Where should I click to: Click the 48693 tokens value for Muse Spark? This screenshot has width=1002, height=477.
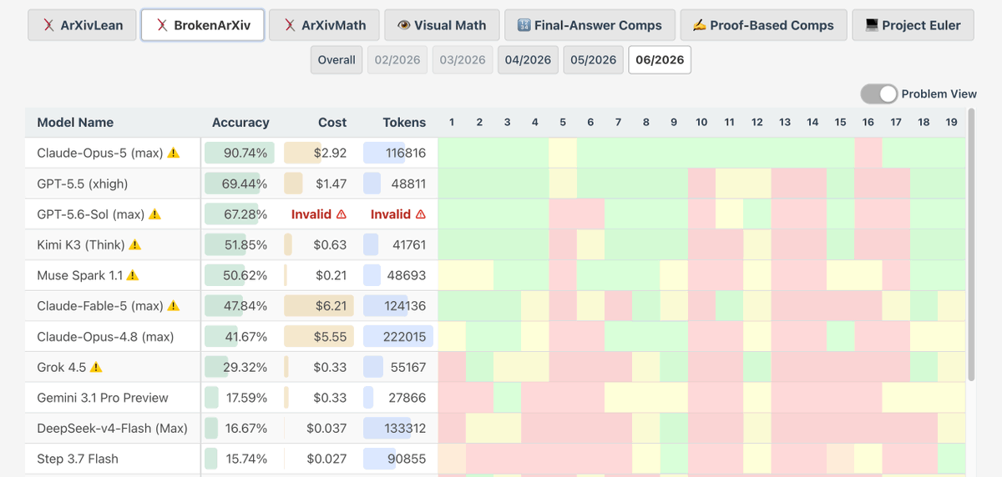[x=407, y=275]
